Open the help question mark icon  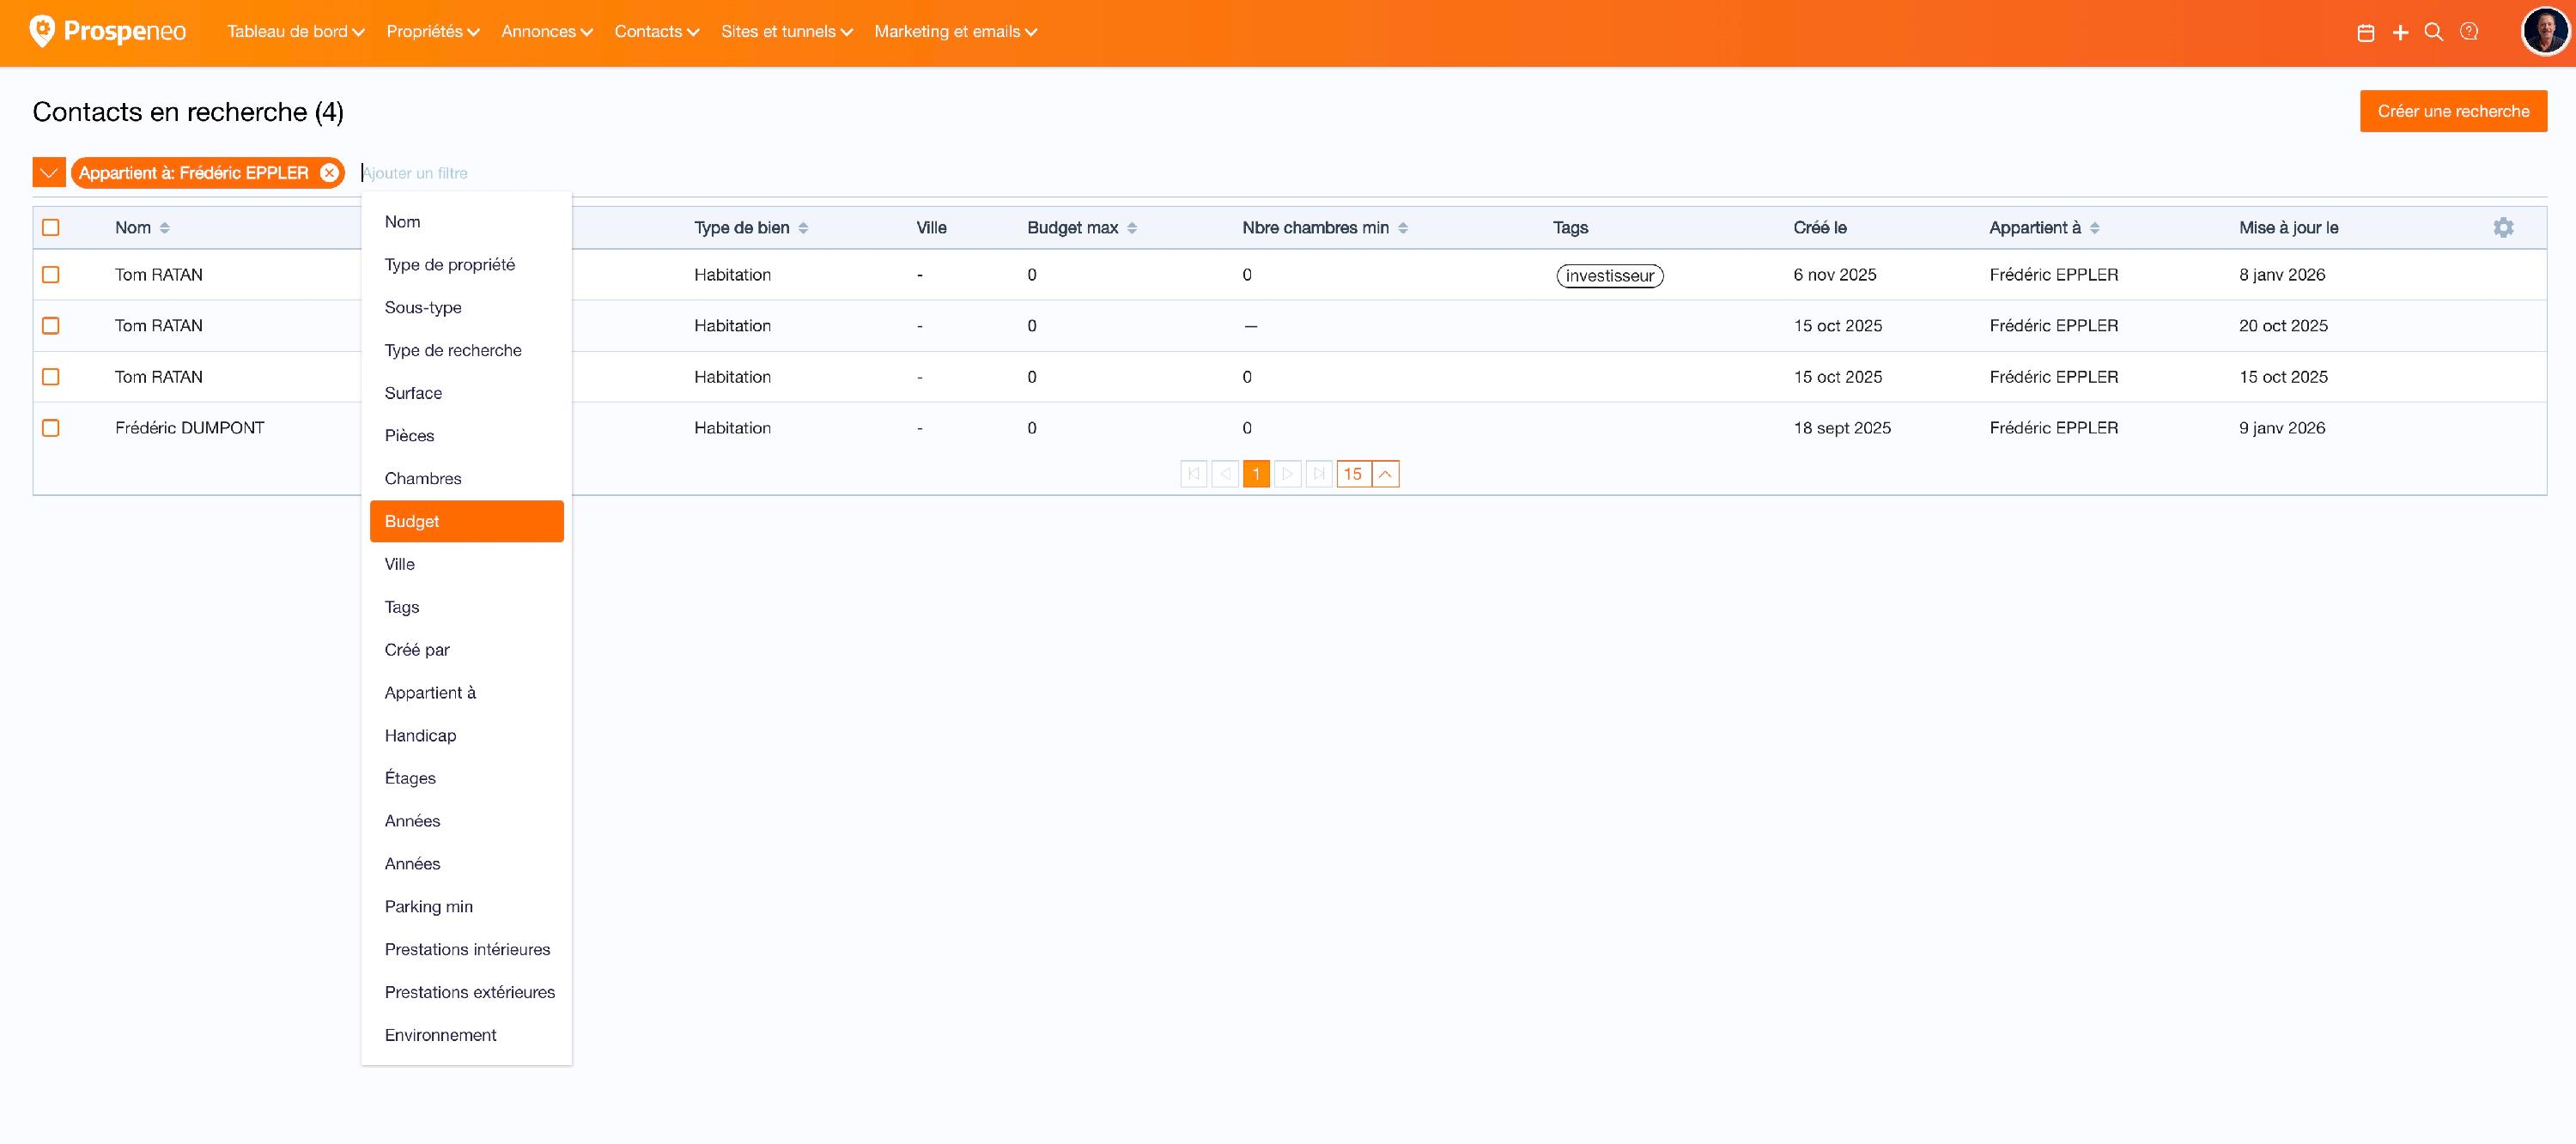2469,32
